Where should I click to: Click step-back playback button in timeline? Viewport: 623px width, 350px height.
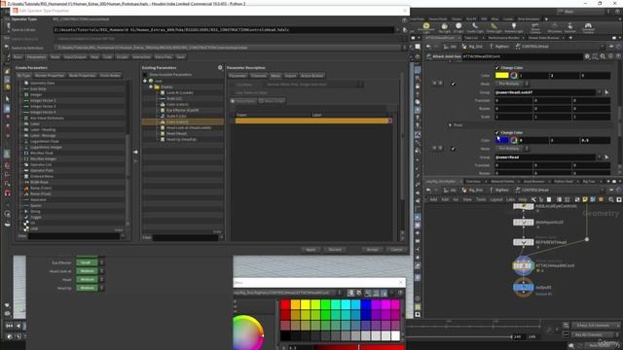coord(18,326)
